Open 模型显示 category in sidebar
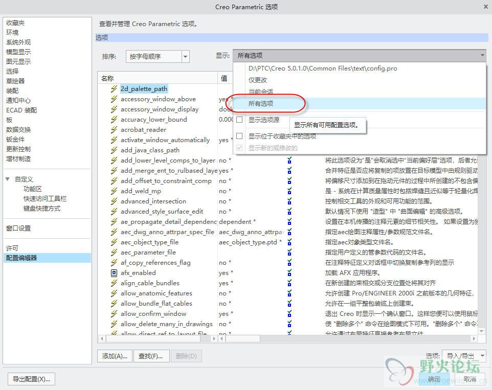492x390 pixels. click(x=18, y=52)
